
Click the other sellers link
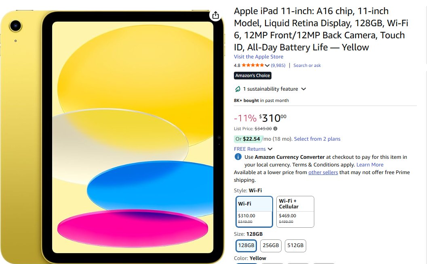click(323, 173)
